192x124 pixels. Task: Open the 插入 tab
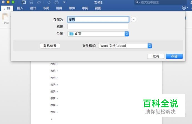(x=20, y=8)
